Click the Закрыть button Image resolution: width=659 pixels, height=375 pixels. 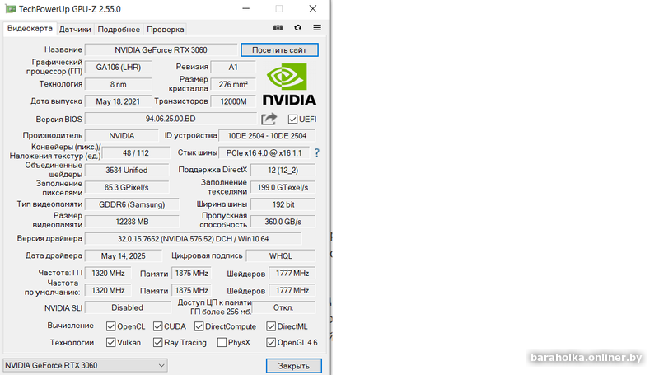pos(294,366)
